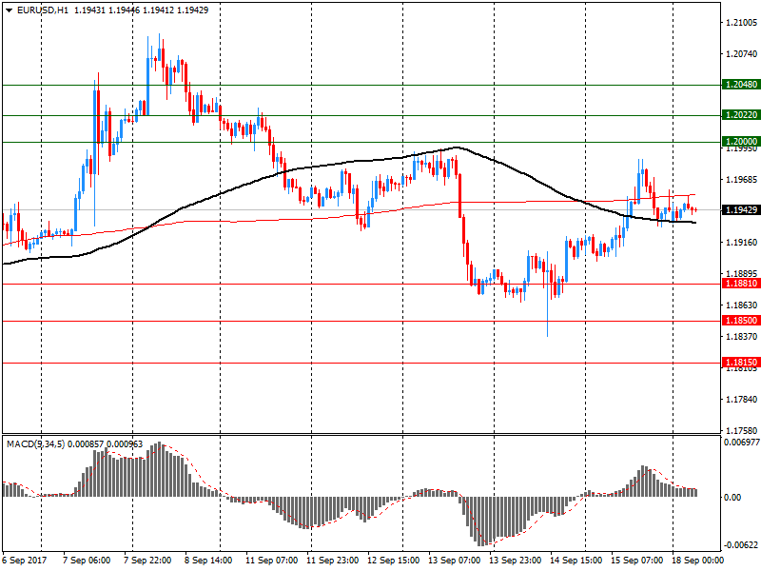Click the 18 Sep 00:00 time axis label

click(x=697, y=561)
